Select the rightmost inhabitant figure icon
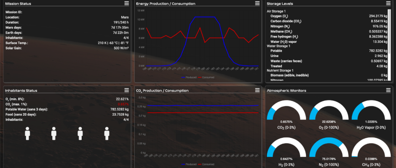This screenshot has height=168, width=396. 107,133
